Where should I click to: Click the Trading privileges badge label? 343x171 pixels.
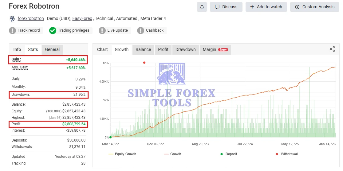73,30
